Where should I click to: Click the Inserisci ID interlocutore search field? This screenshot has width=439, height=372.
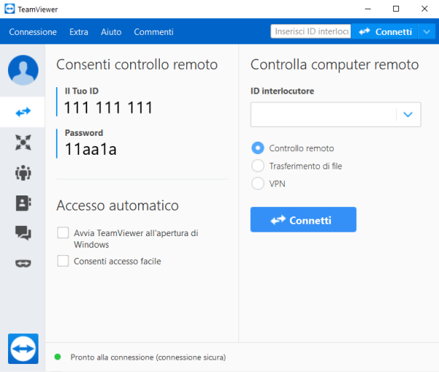point(310,32)
